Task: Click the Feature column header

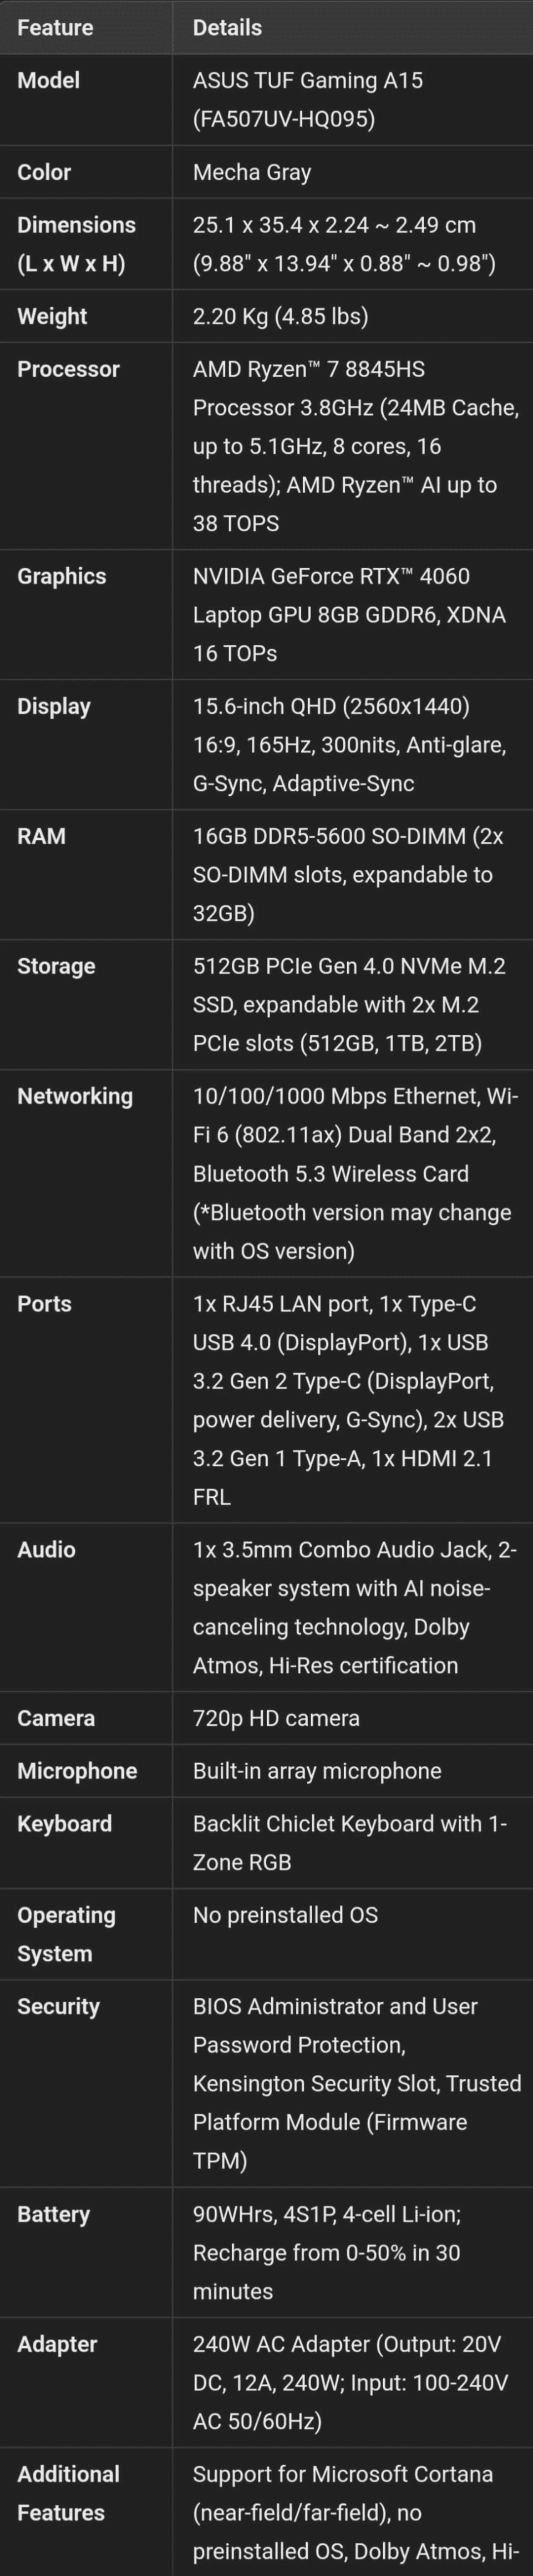Action: click(55, 28)
